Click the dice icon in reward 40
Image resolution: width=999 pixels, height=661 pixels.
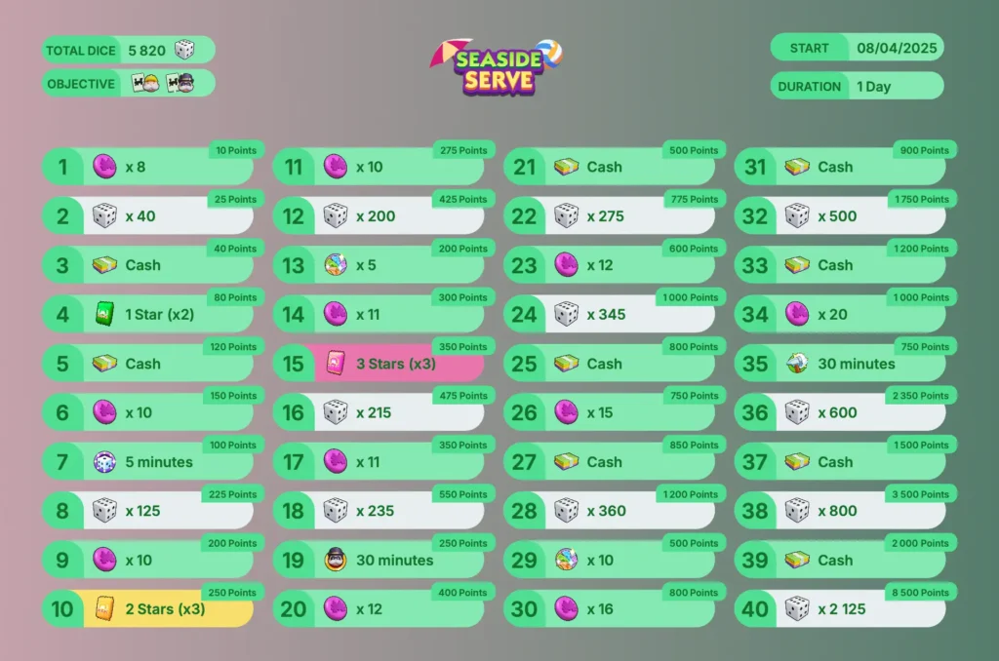pos(796,608)
